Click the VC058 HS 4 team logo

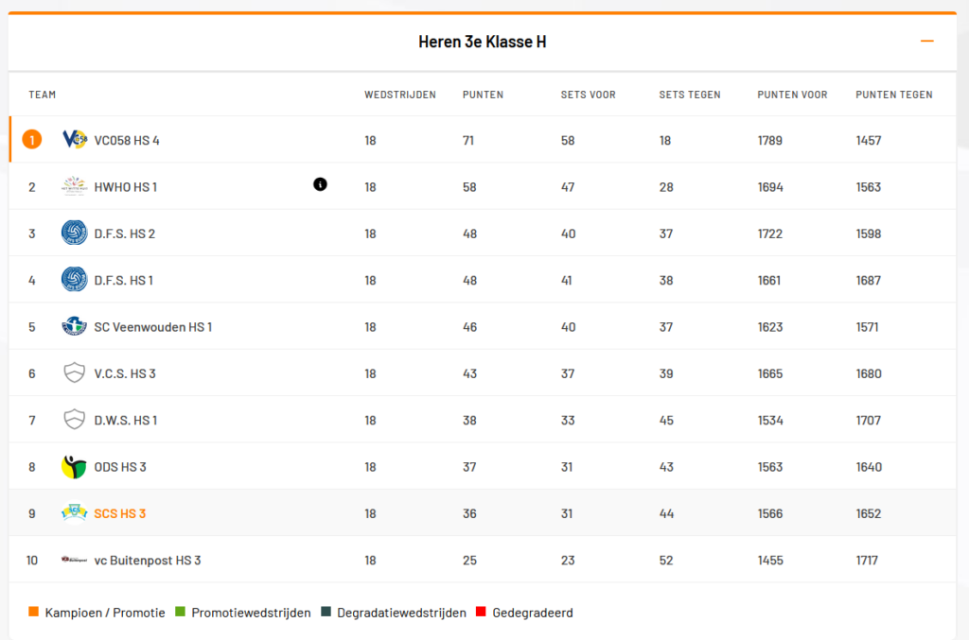[74, 140]
